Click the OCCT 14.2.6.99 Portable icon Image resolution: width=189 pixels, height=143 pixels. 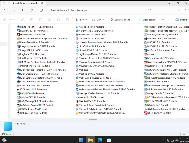coord(146,113)
